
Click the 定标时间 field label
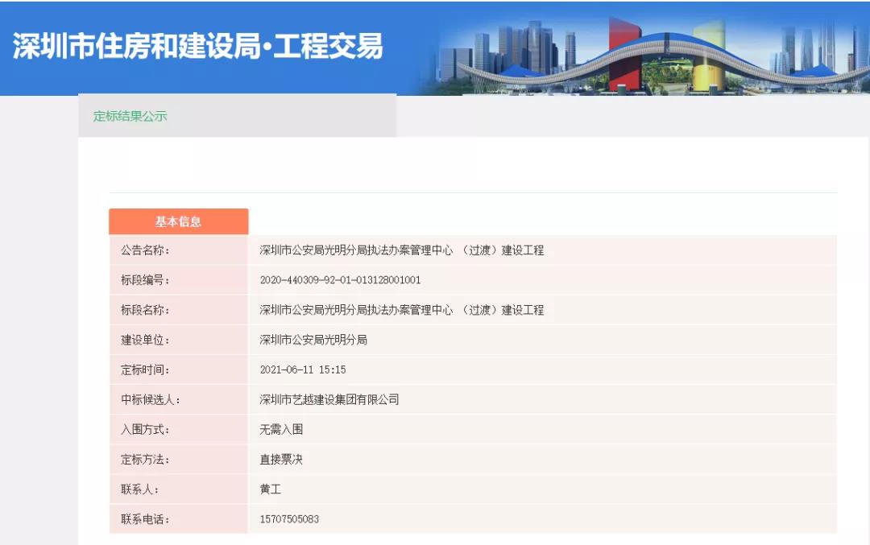146,370
